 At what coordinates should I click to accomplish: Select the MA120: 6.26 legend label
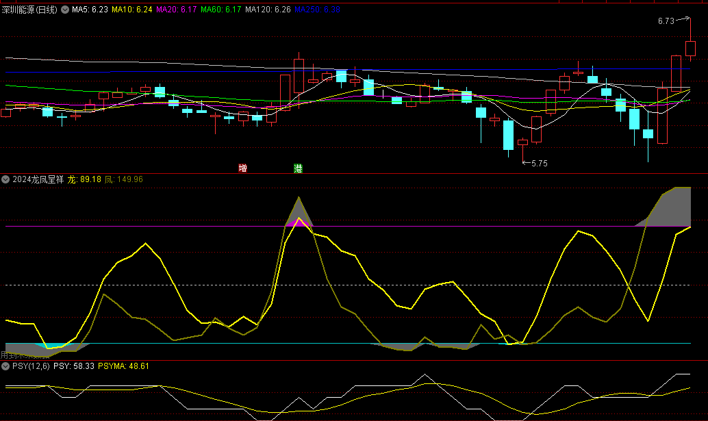point(268,10)
